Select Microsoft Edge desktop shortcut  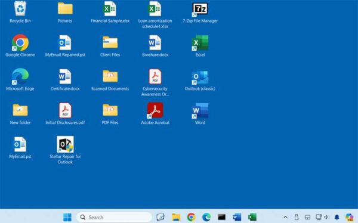tap(20, 76)
